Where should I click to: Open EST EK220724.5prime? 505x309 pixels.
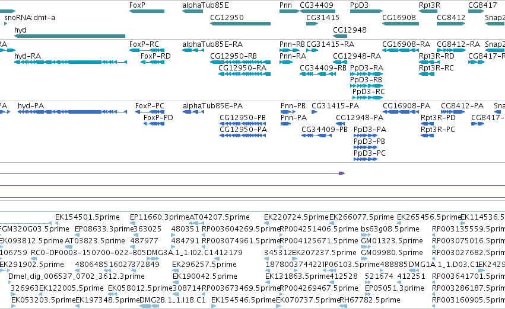[x=296, y=217]
